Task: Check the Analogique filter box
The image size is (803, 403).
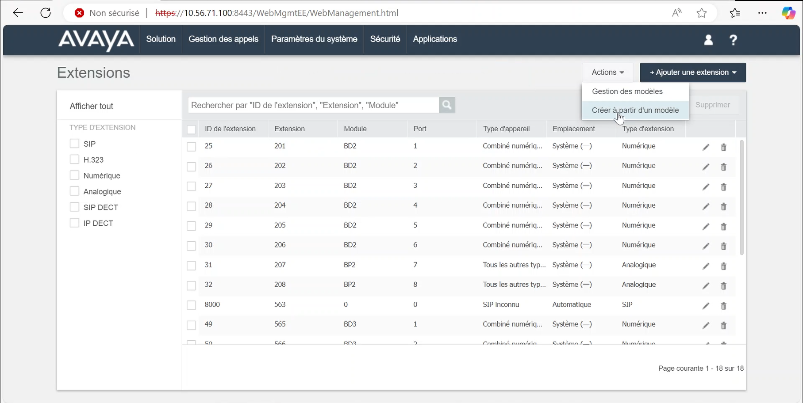Action: [x=74, y=191]
